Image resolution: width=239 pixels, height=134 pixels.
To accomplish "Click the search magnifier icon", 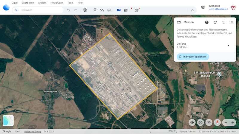I will (16, 10).
